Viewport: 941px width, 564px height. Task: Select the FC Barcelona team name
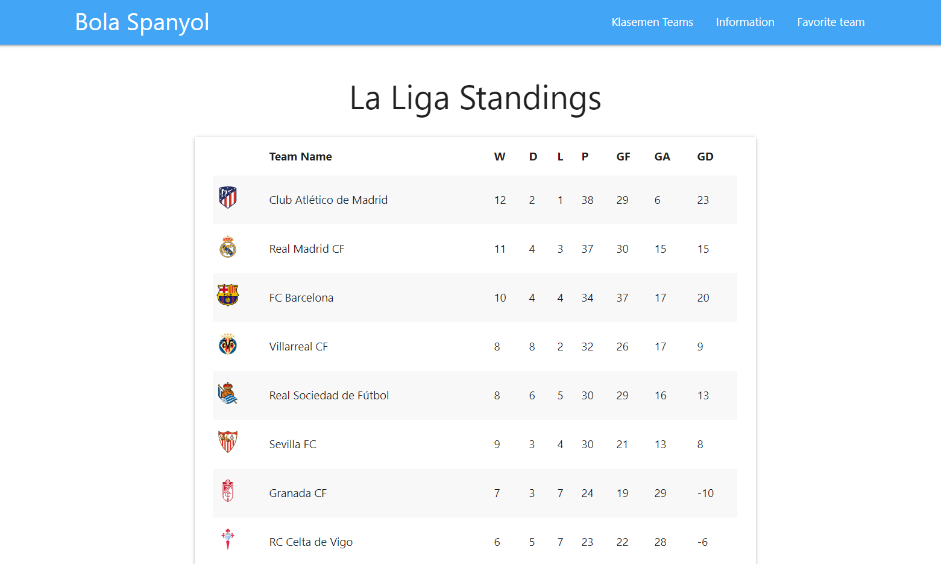(x=301, y=298)
